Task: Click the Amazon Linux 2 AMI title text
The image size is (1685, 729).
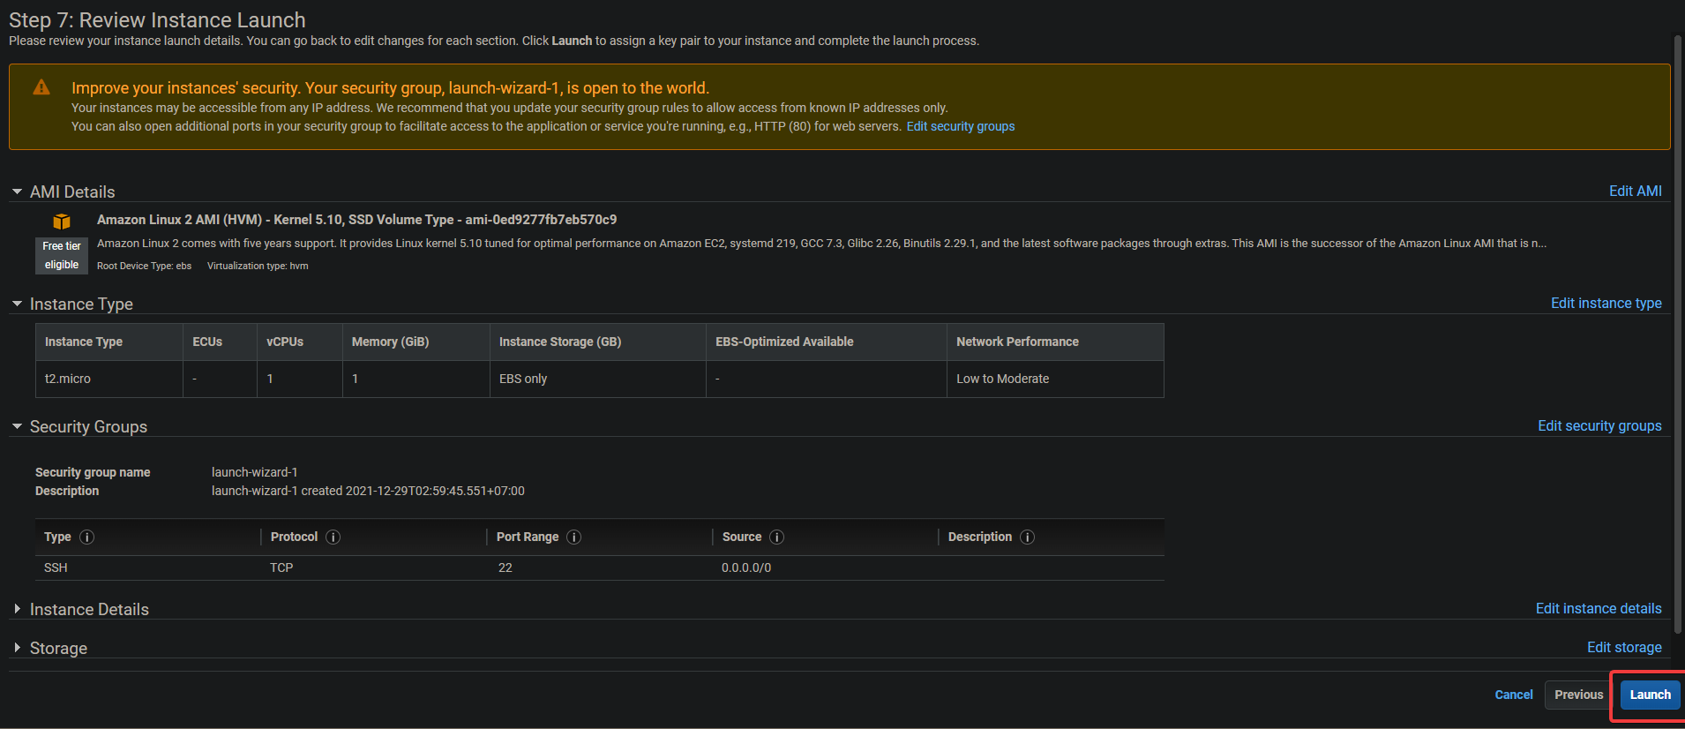Action: (x=356, y=219)
